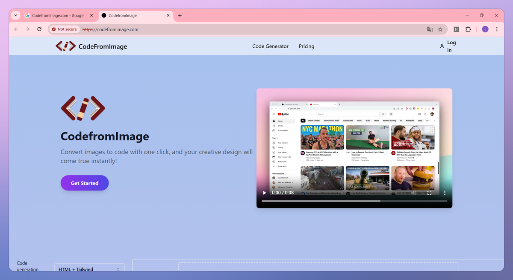
Task: Open the video's more options menu
Action: click(445, 193)
